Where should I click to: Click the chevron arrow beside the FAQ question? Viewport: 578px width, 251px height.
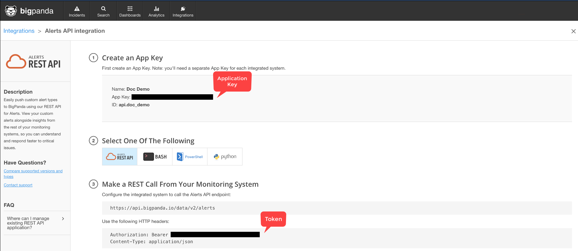pyautogui.click(x=63, y=219)
